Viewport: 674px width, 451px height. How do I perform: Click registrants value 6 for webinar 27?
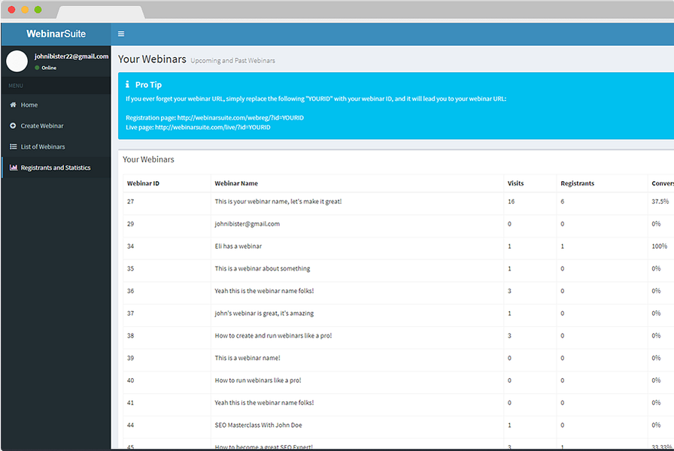point(562,201)
